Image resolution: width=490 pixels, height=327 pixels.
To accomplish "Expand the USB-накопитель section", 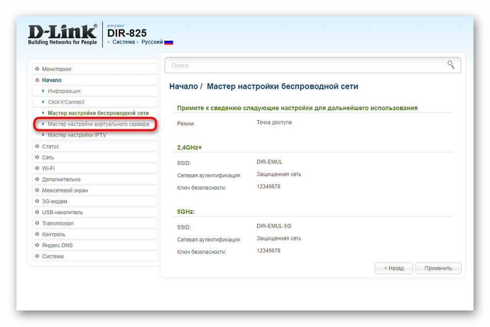I will (62, 212).
